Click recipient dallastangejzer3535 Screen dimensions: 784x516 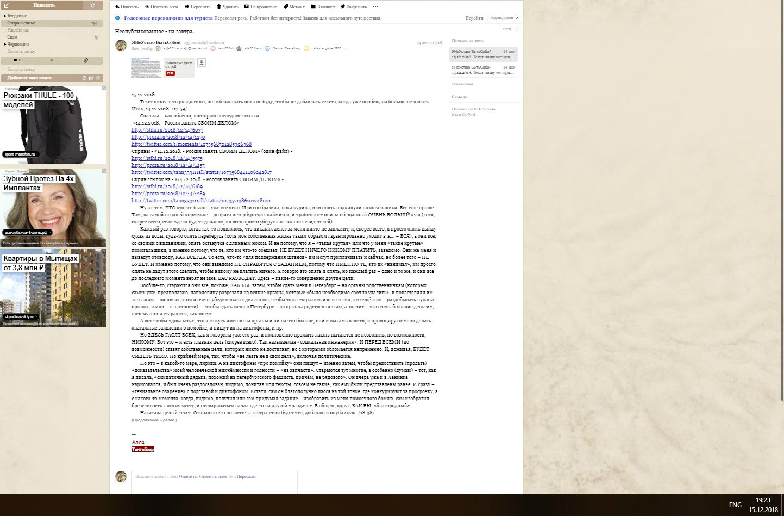click(x=327, y=48)
